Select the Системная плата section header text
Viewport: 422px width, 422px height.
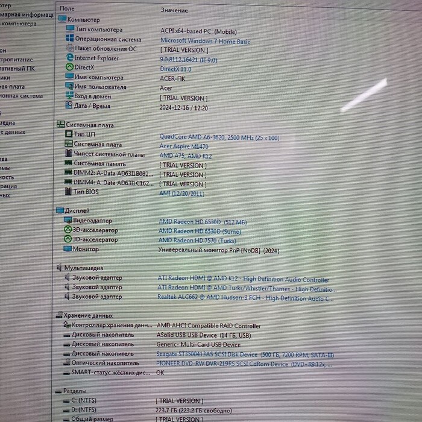click(x=90, y=125)
